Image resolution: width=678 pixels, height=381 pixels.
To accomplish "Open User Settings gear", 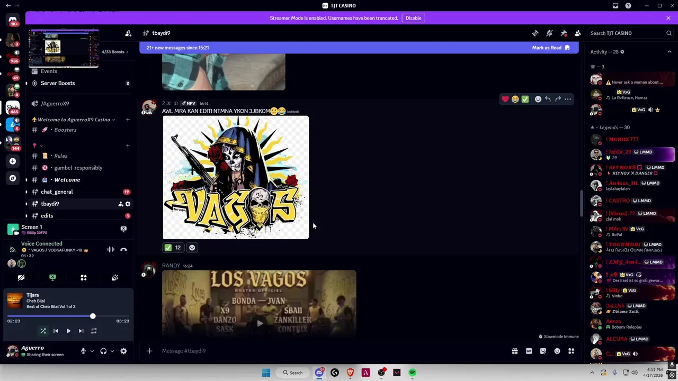I will (123, 351).
